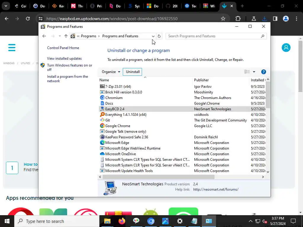The width and height of the screenshot is (303, 227).
Task: Open Chrome three-dot menu
Action: pyautogui.click(x=296, y=19)
